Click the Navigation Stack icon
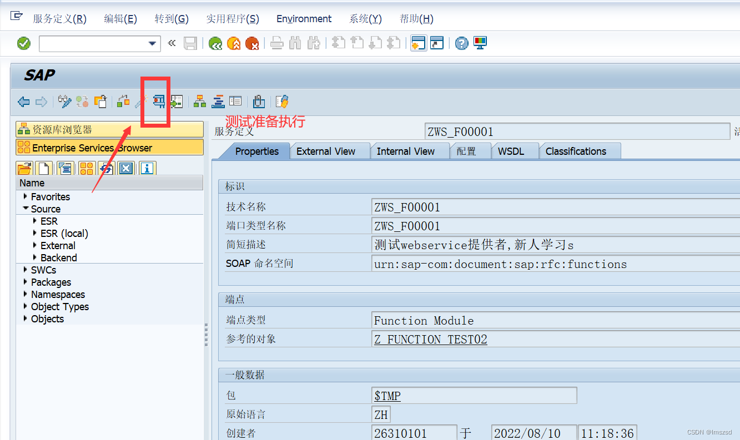Screen dimensions: 740x440 point(218,102)
